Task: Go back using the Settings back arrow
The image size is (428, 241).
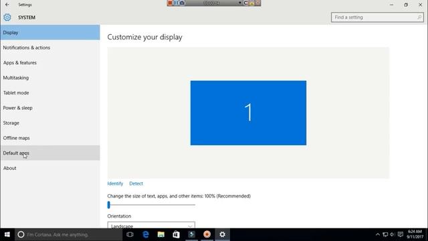Action: coord(7,5)
